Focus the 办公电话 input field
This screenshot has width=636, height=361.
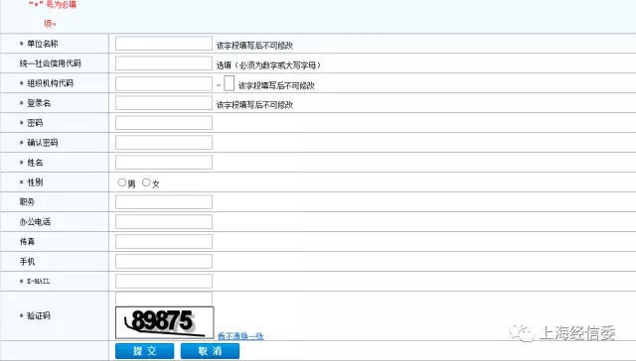[x=164, y=222]
